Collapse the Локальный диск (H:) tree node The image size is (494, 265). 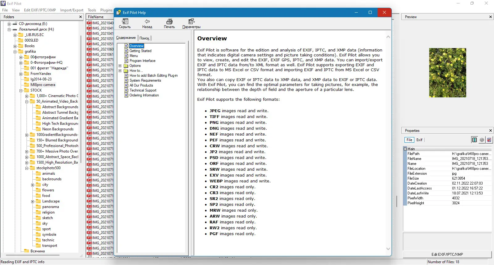pyautogui.click(x=9, y=30)
